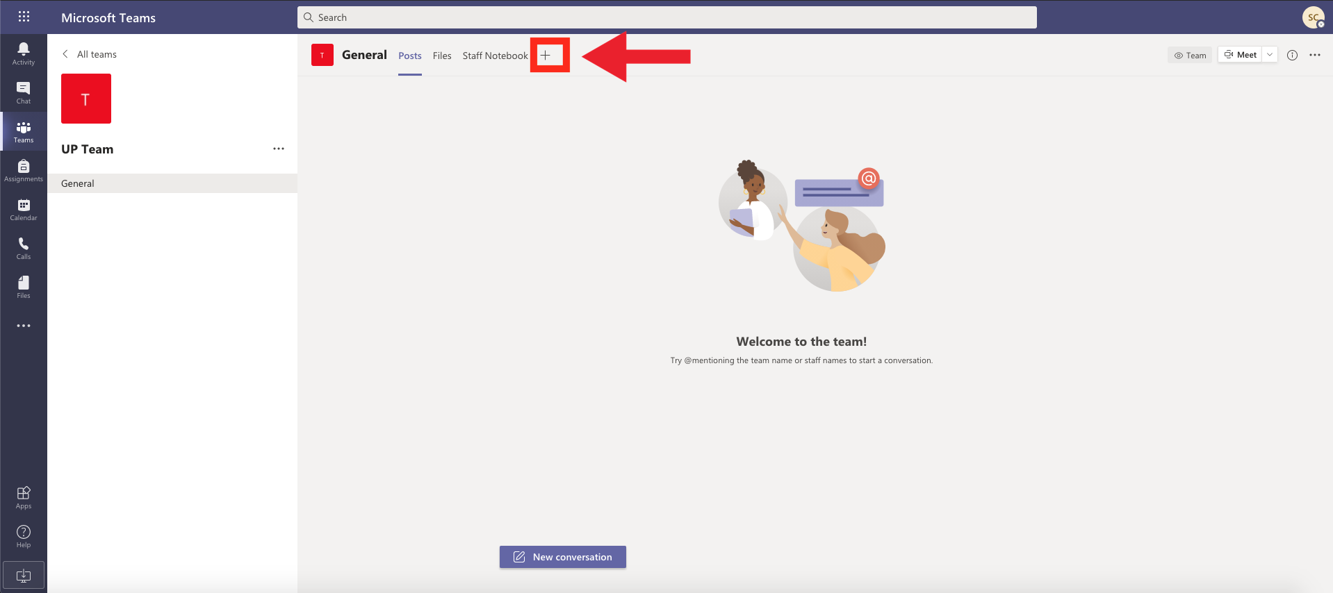1333x593 pixels.
Task: Go back to All teams
Action: click(x=90, y=54)
